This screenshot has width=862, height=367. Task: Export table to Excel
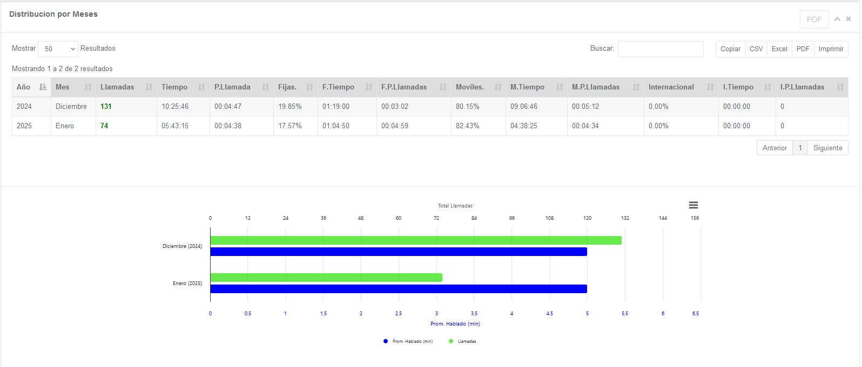(779, 49)
